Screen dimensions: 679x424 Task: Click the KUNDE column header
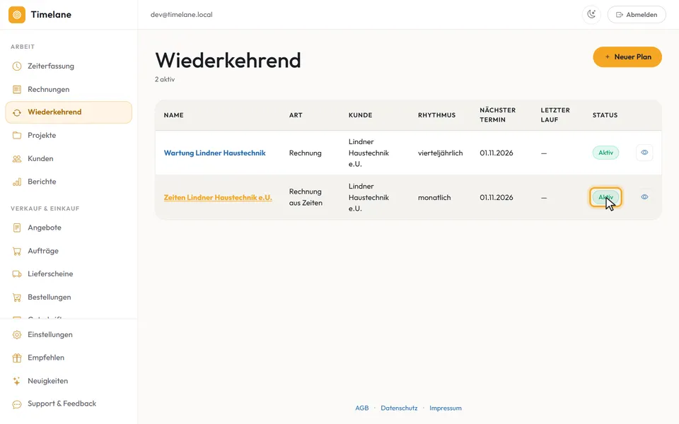pos(360,115)
